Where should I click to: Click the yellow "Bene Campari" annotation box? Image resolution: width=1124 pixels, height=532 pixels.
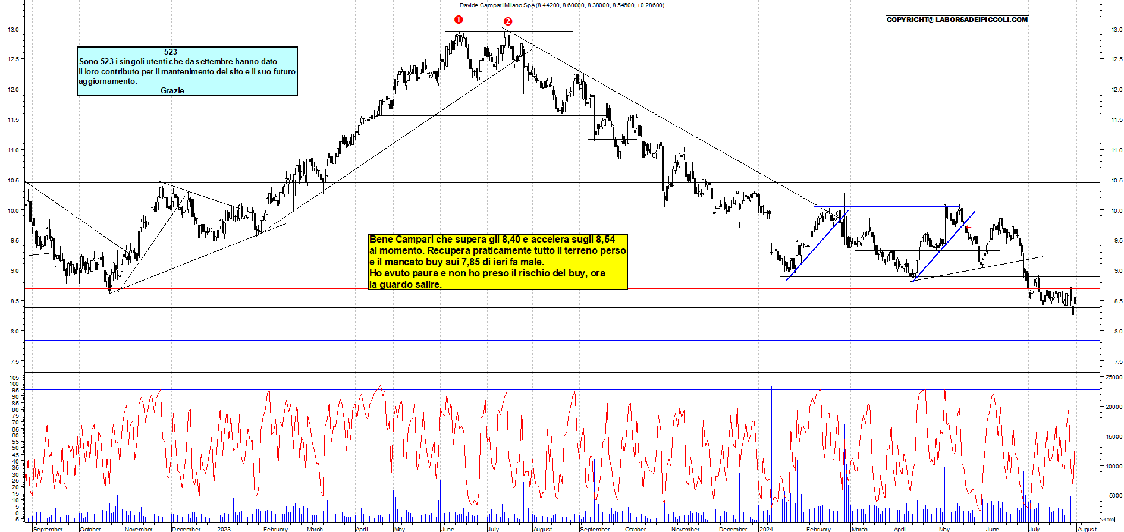[x=498, y=262]
